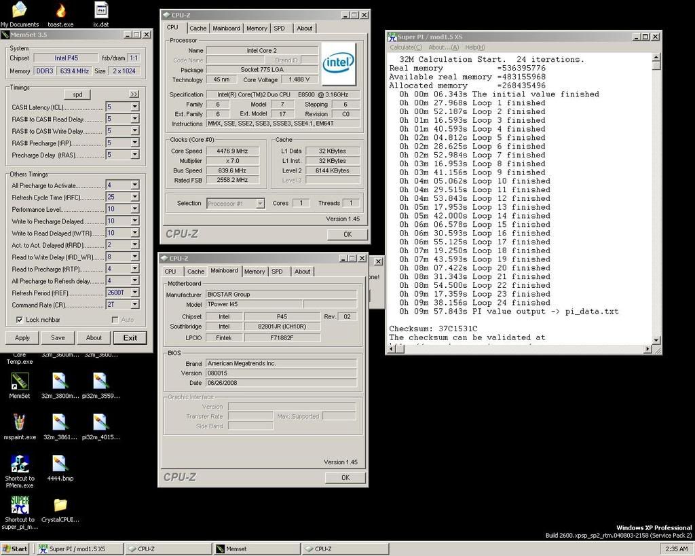Open the My Documents desktop icon
695x556 pixels.
[x=20, y=10]
